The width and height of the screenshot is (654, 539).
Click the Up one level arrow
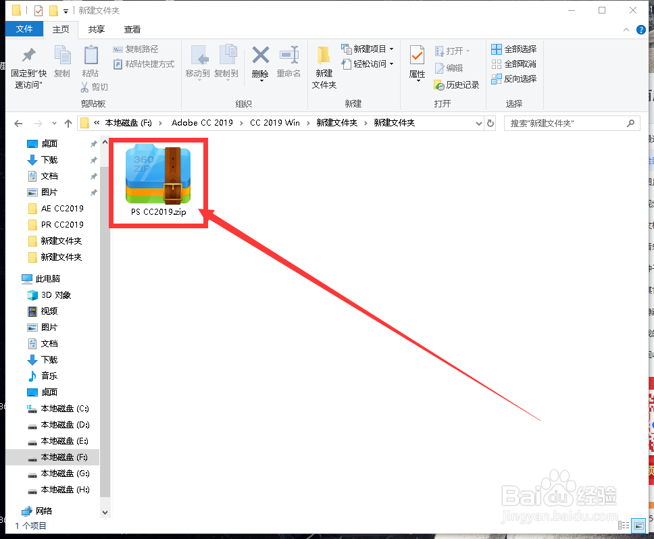tap(68, 124)
